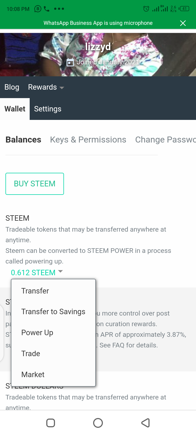Tap the calendar icon beside Joined date
The height and width of the screenshot is (436, 196).
click(70, 62)
